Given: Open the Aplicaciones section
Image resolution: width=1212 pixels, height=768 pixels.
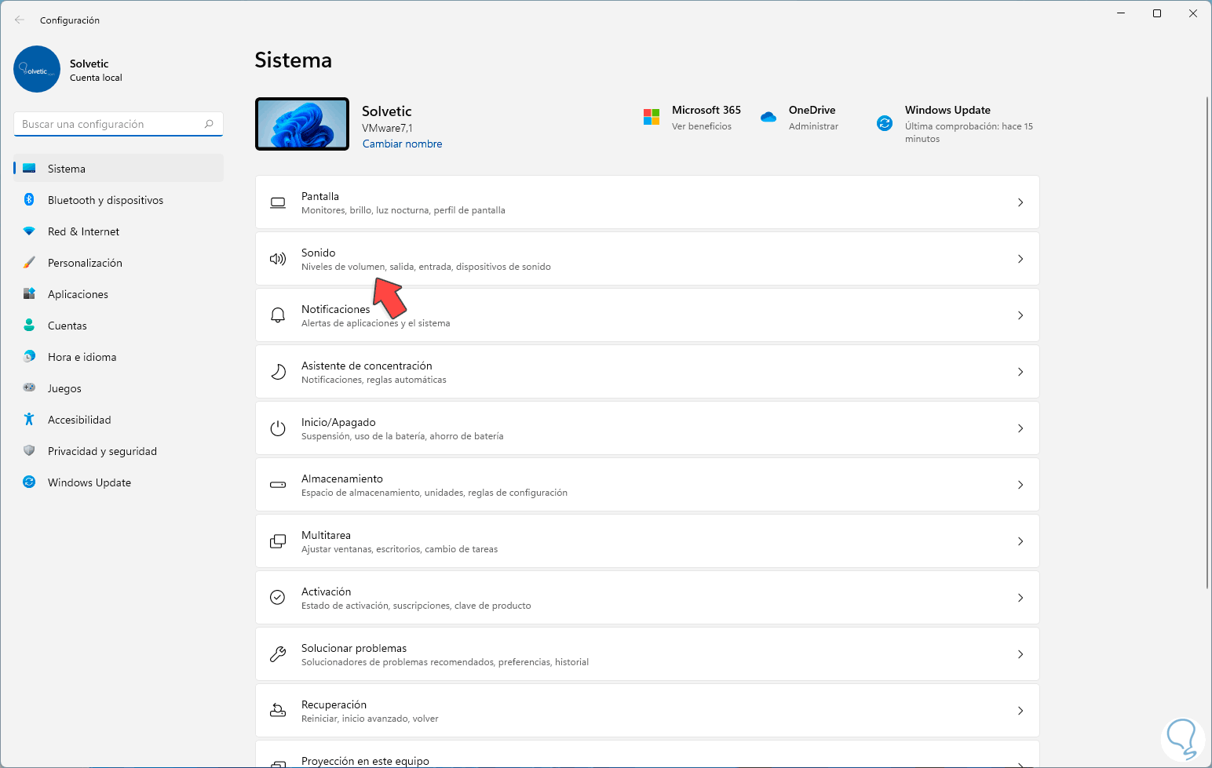Looking at the screenshot, I should click(x=78, y=294).
